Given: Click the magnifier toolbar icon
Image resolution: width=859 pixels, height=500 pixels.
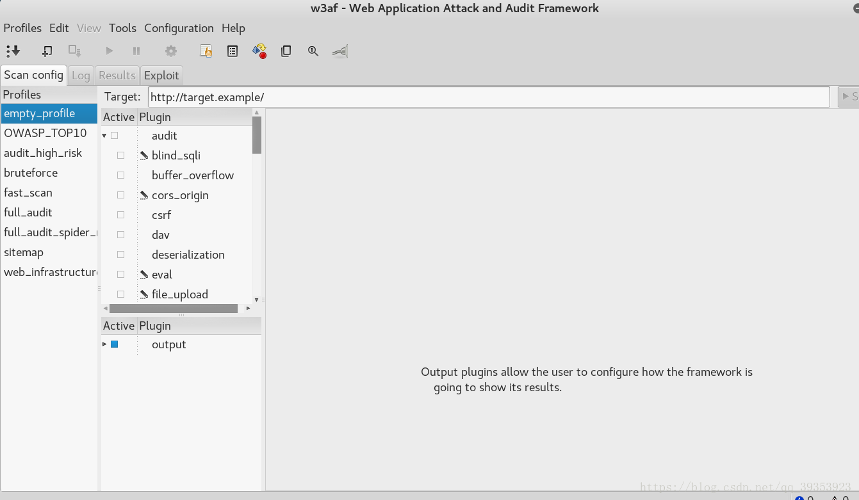Looking at the screenshot, I should point(313,51).
